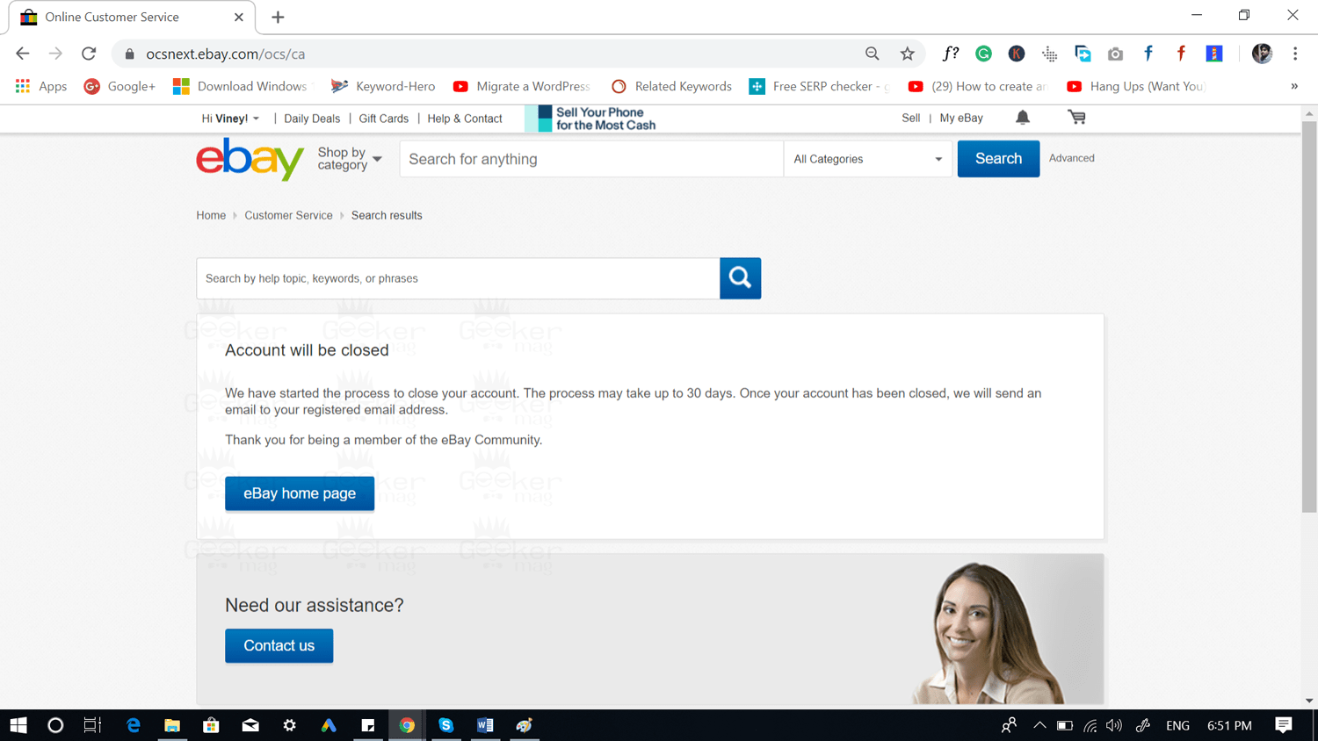Open Help & Contact in the top menu
This screenshot has width=1318, height=741.
465,119
